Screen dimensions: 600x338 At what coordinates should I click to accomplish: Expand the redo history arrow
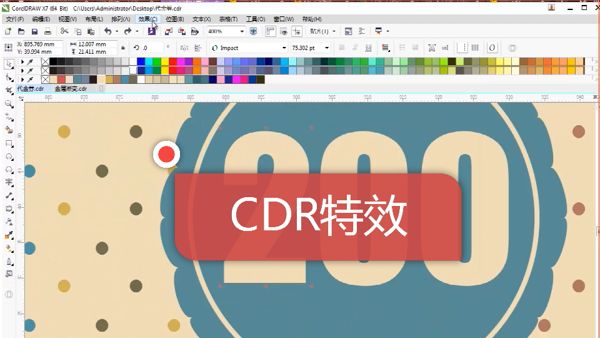[137, 31]
